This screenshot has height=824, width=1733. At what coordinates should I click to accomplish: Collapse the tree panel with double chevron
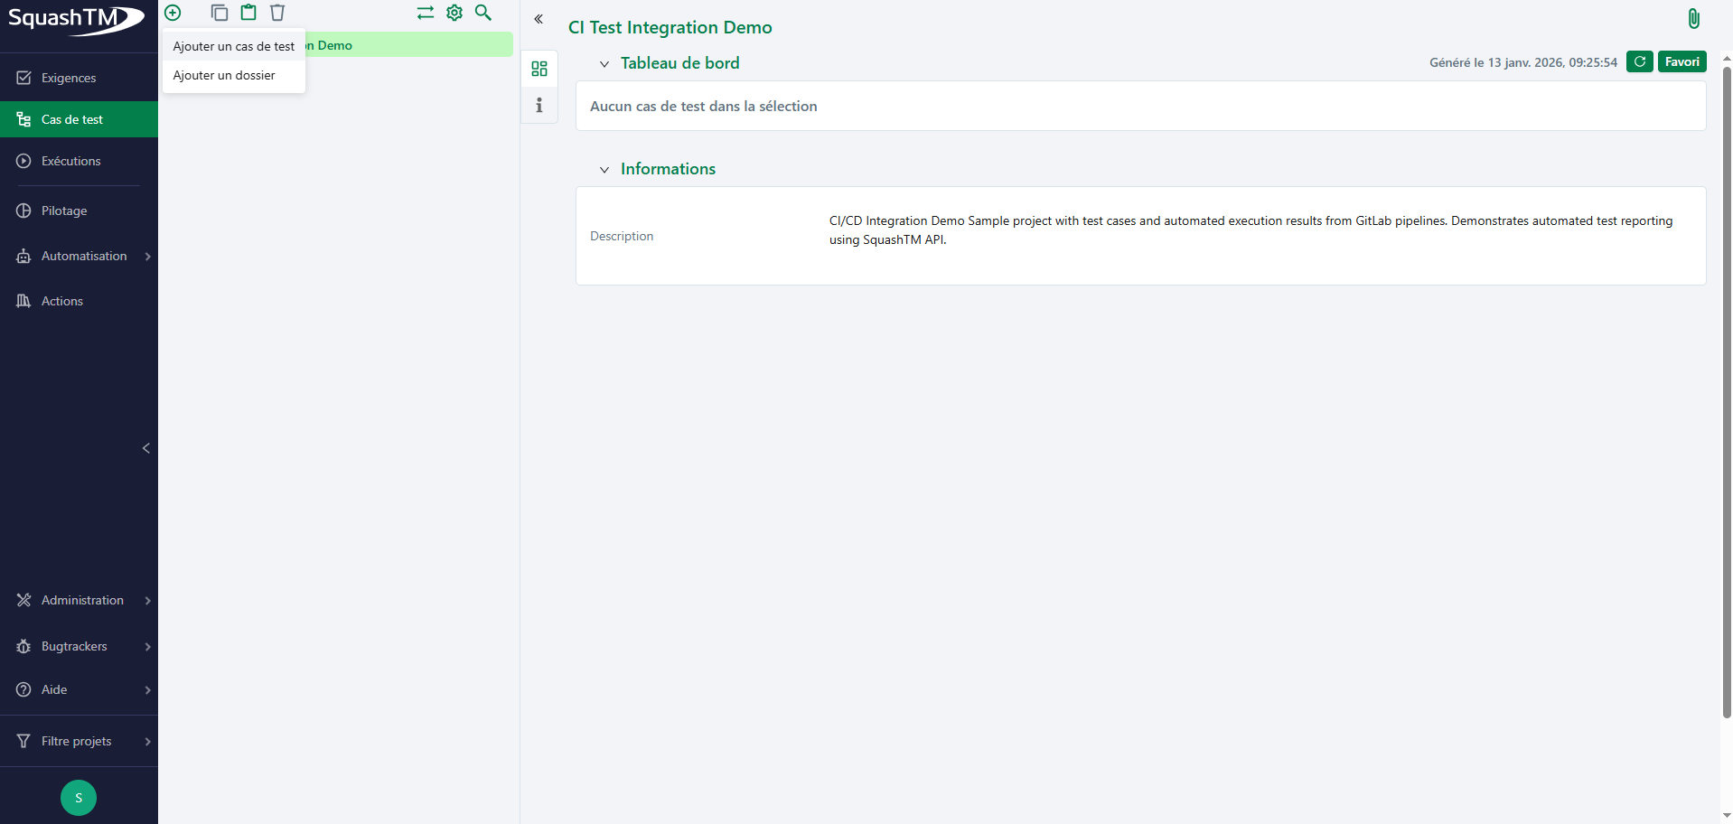pyautogui.click(x=539, y=19)
